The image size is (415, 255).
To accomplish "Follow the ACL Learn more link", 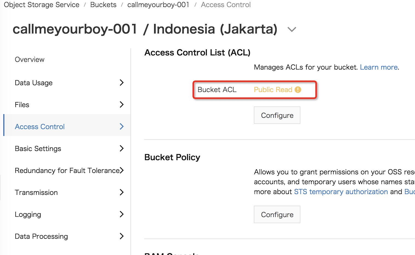I will coord(379,67).
